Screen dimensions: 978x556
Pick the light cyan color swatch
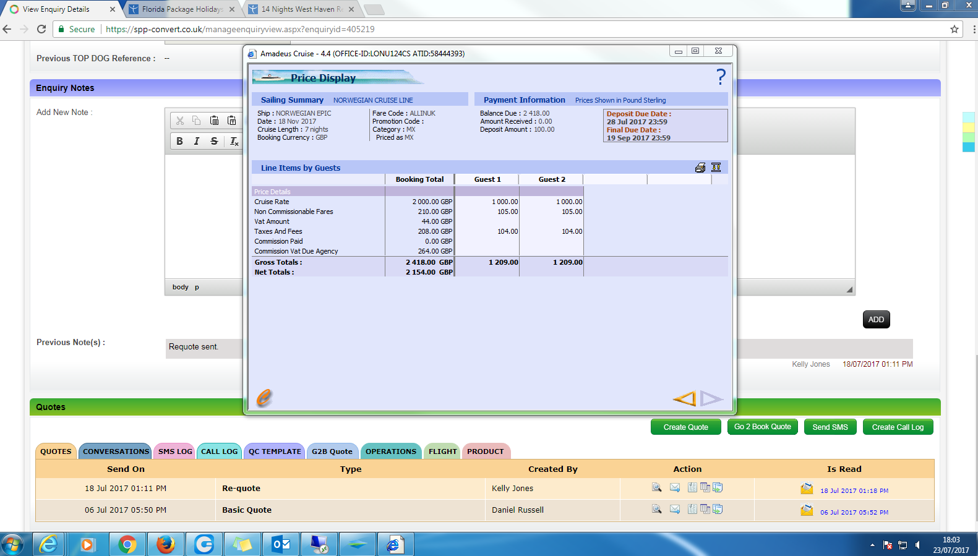tap(969, 118)
